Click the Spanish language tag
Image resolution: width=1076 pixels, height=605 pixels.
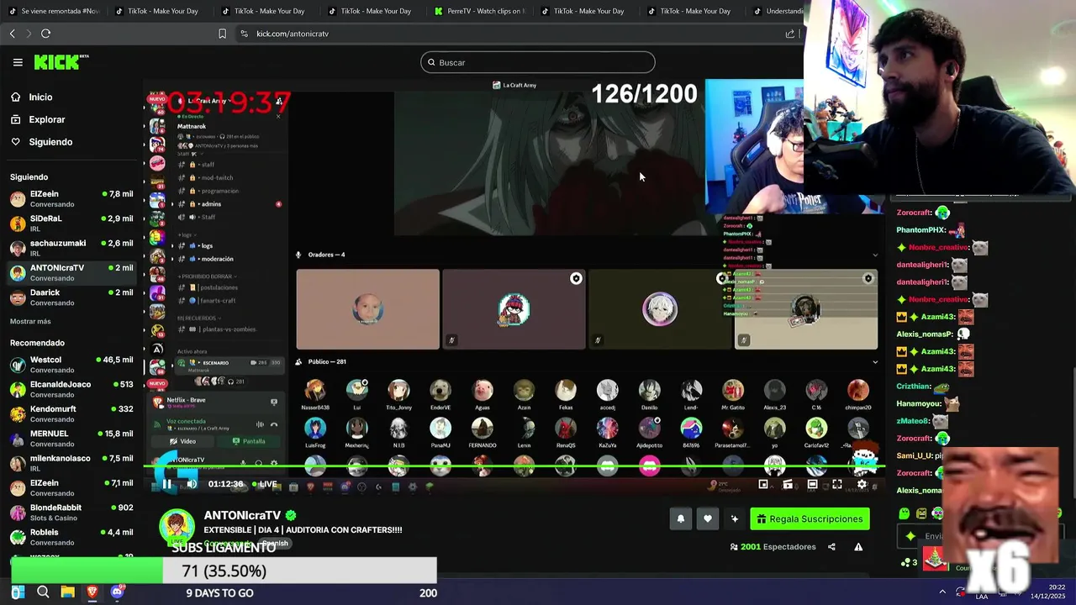click(x=276, y=544)
